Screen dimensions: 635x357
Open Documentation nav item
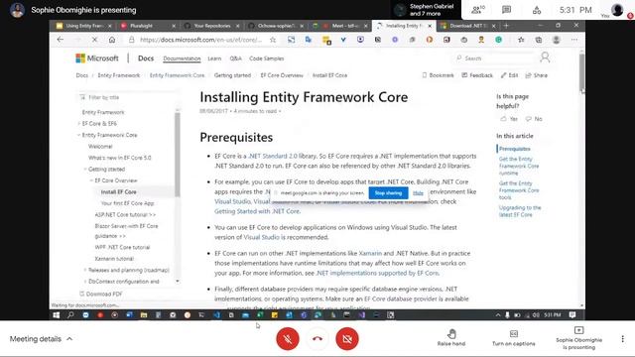pos(182,59)
